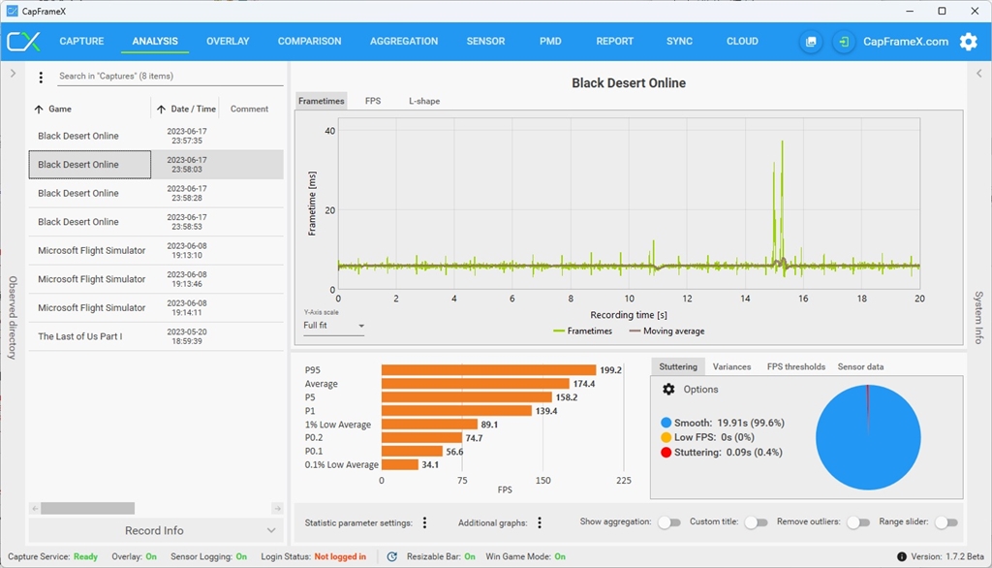992x568 pixels.
Task: Click the Comment column header
Action: pyautogui.click(x=249, y=109)
